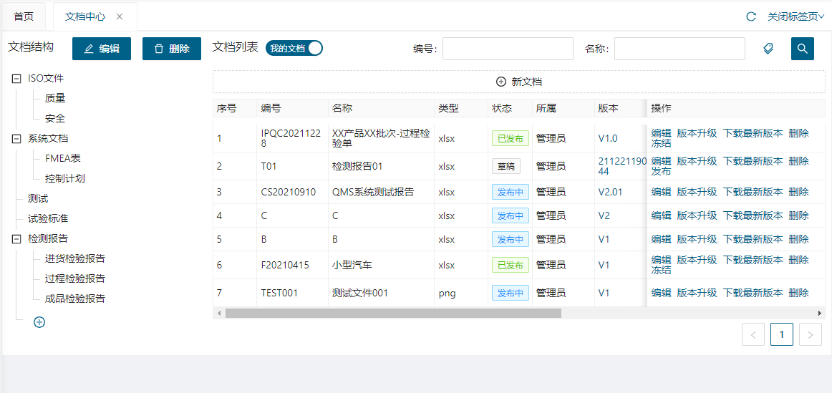Click the search magnifier icon button
Viewport: 832px width, 393px height.
802,49
